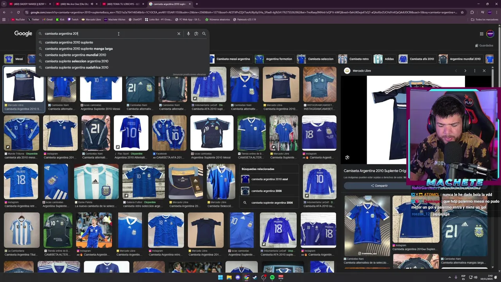Open the Google apps grid
501x282 pixels.
[x=481, y=34]
